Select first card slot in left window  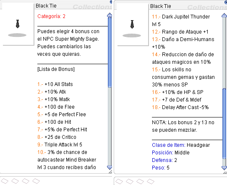(x=5, y=181)
